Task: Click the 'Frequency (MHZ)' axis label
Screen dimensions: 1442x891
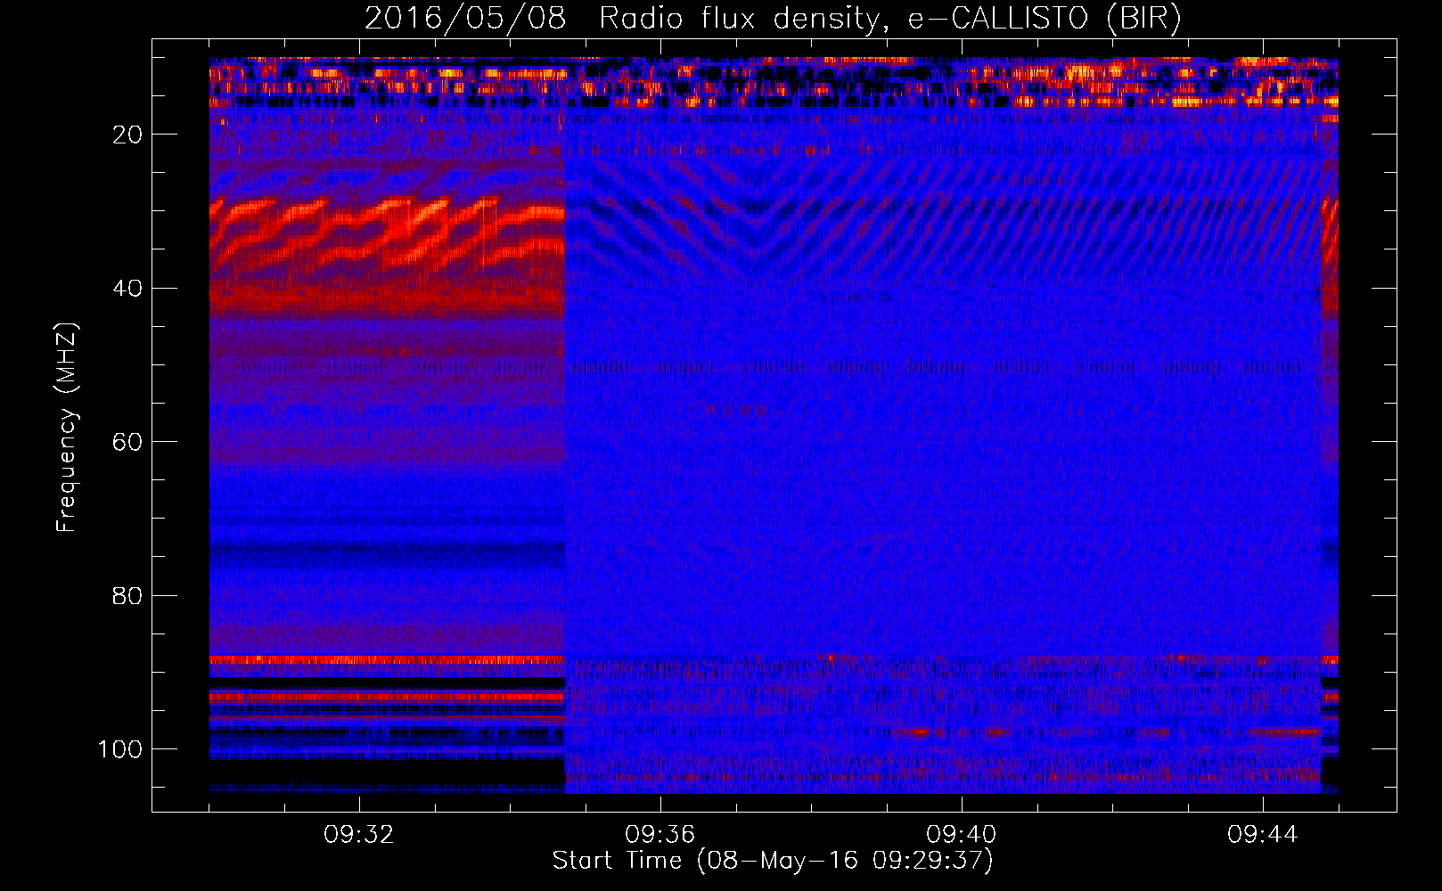Action: [67, 428]
